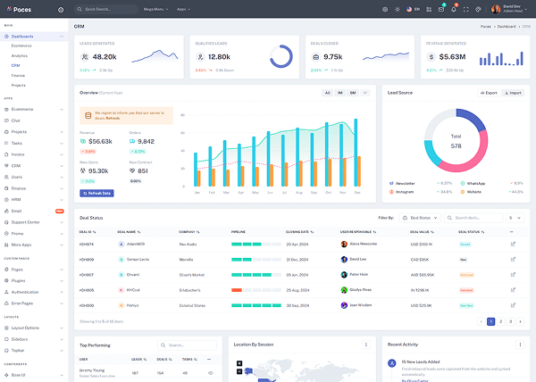Image resolution: width=536 pixels, height=382 pixels.
Task: Open the Location By Session options menu
Action: pyautogui.click(x=365, y=344)
